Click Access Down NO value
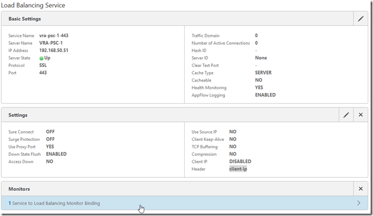373x216 pixels. (49, 162)
